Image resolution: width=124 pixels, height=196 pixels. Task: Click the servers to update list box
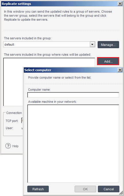click(x=13, y=82)
